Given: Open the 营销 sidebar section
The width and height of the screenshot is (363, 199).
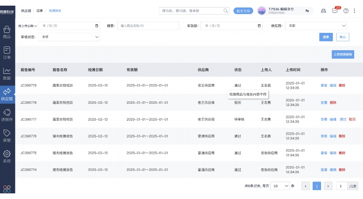Looking at the screenshot, I should (7, 136).
